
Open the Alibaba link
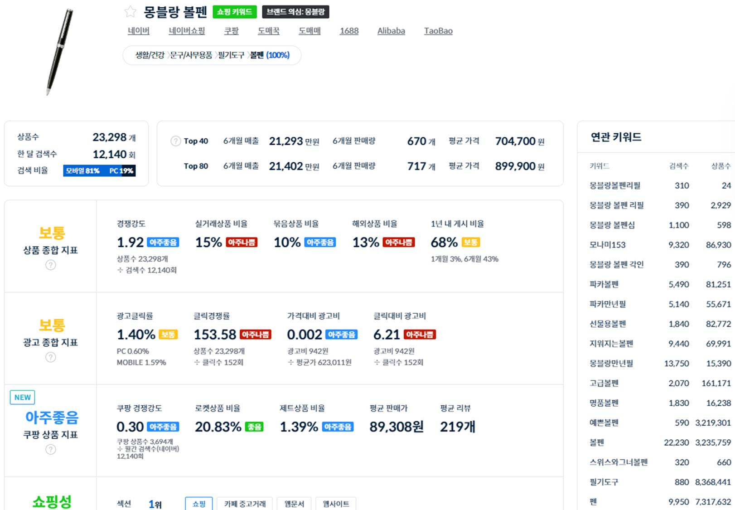tap(391, 31)
